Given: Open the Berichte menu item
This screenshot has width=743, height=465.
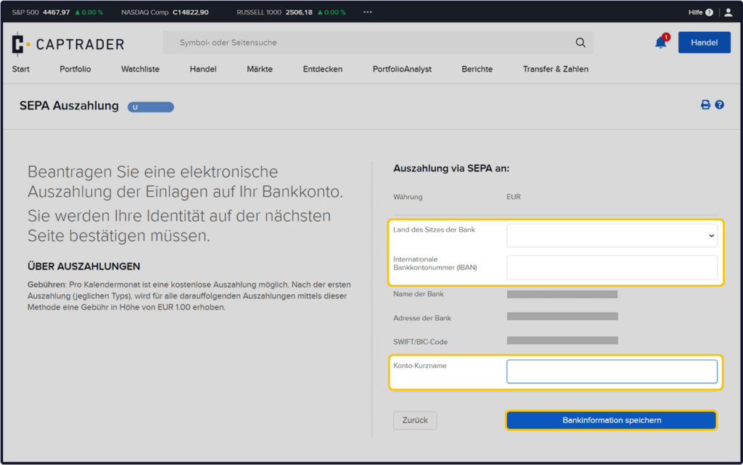Looking at the screenshot, I should tap(477, 69).
